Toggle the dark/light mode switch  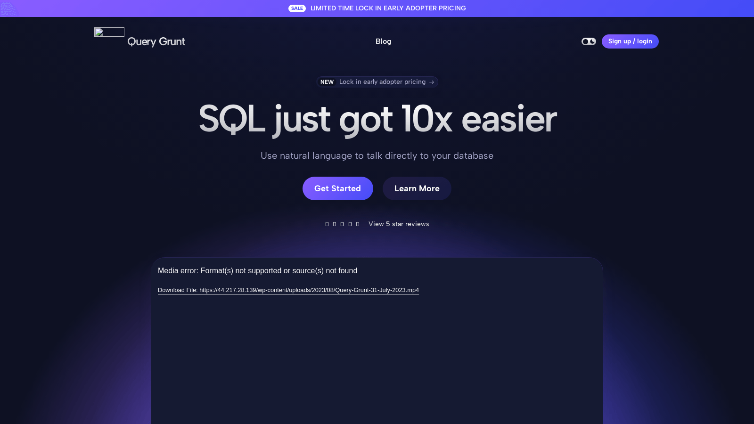coord(589,41)
